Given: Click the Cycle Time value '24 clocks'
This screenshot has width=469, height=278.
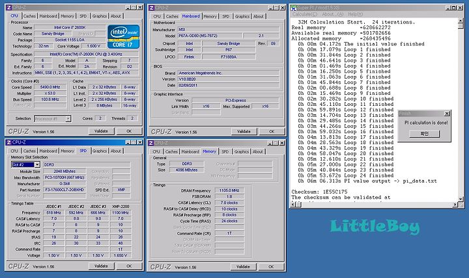Looking at the screenshot, I should [229, 221].
